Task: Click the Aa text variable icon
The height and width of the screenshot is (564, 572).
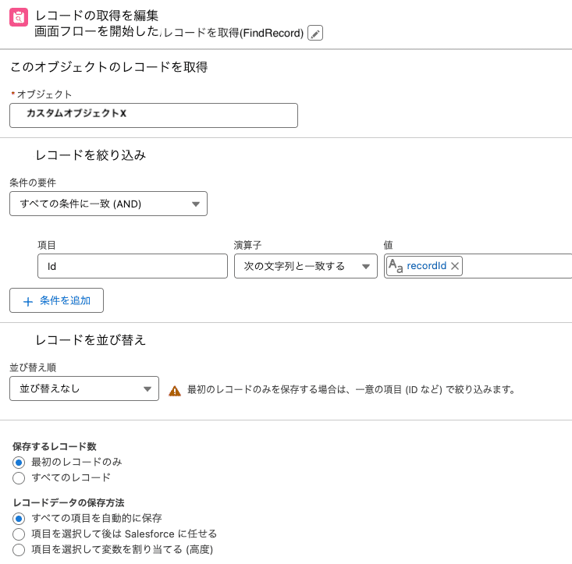Action: 396,266
